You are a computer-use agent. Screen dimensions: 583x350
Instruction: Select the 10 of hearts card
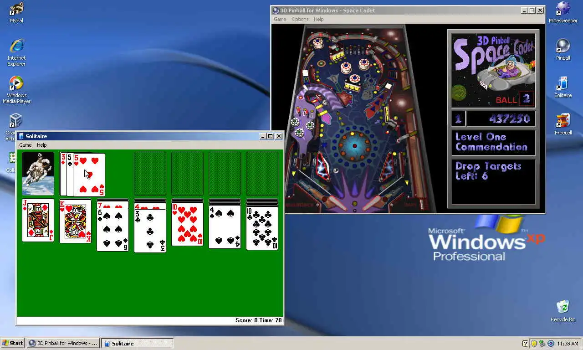pyautogui.click(x=187, y=224)
